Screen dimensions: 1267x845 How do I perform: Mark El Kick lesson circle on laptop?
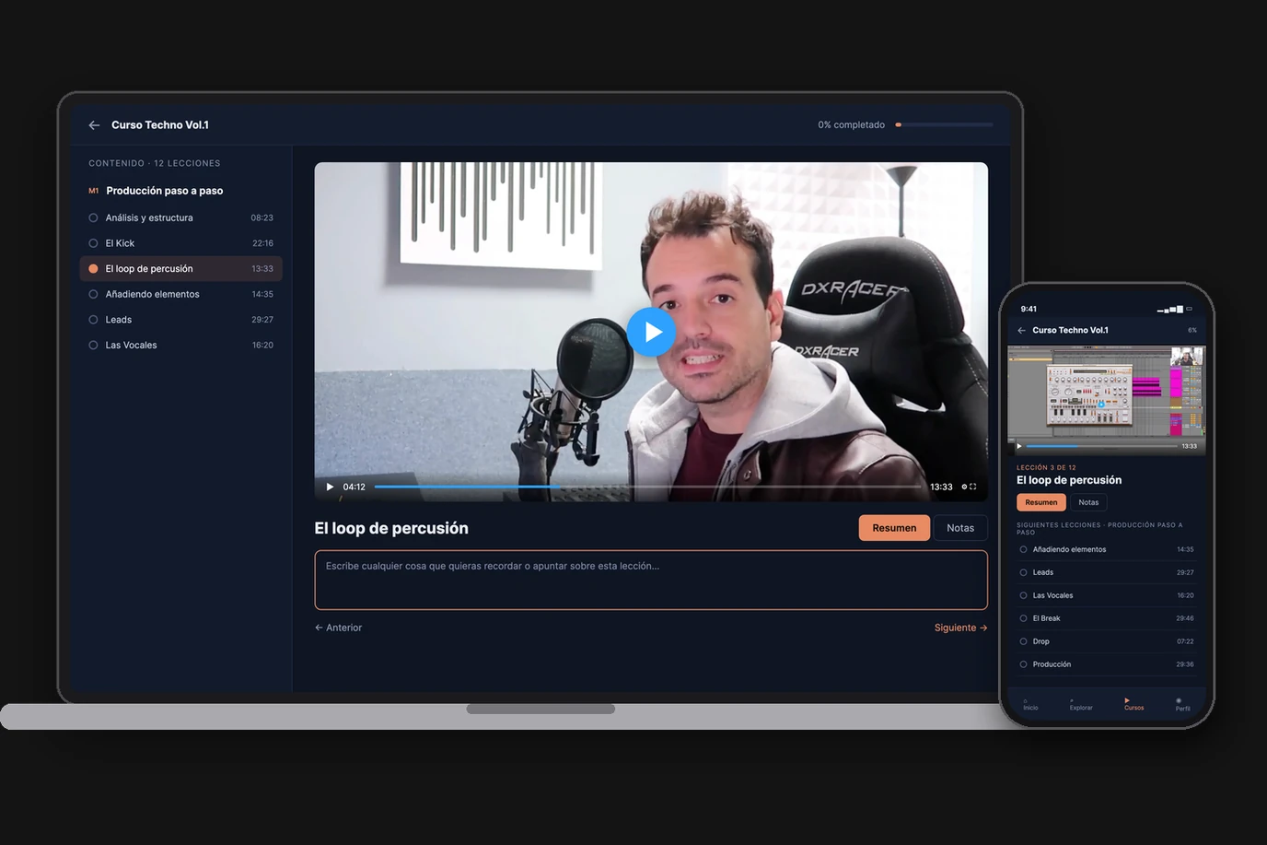(x=93, y=243)
